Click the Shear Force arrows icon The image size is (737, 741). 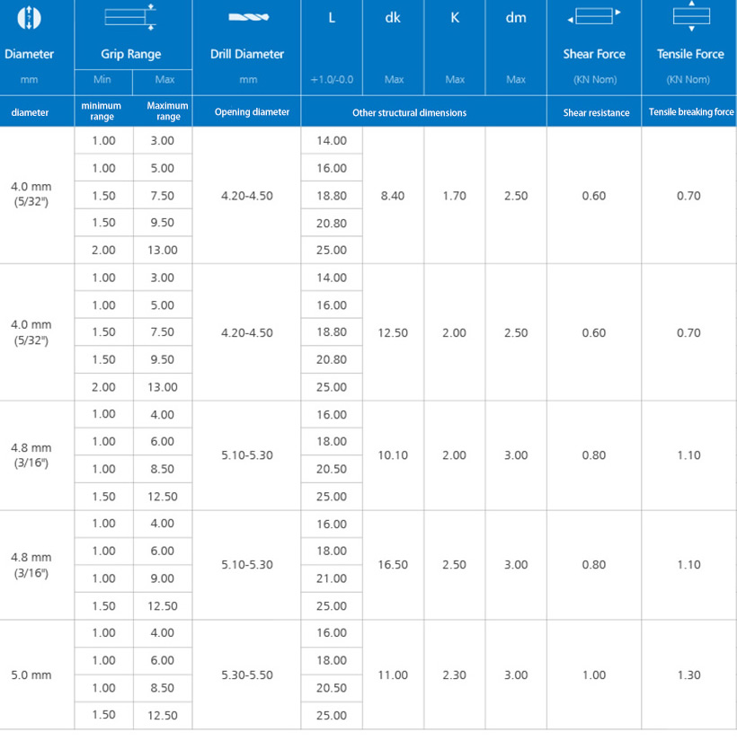[593, 16]
